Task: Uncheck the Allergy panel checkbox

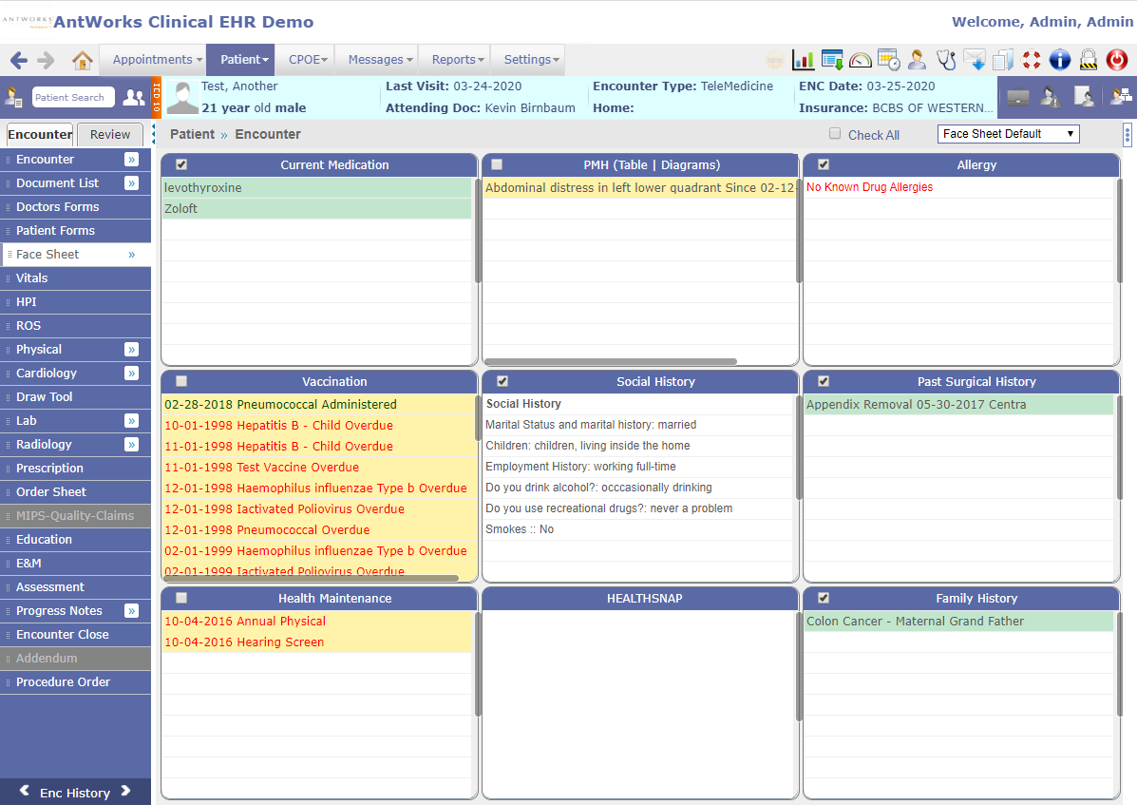Action: point(823,164)
